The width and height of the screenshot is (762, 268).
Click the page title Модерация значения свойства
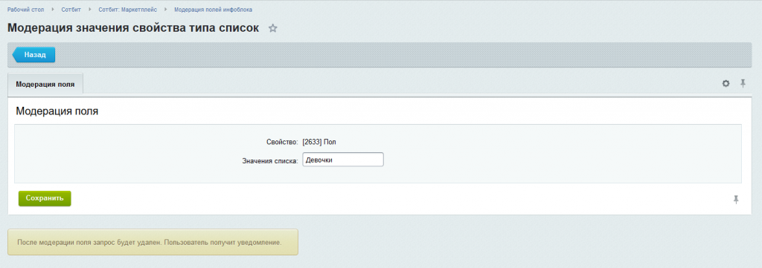coord(133,27)
